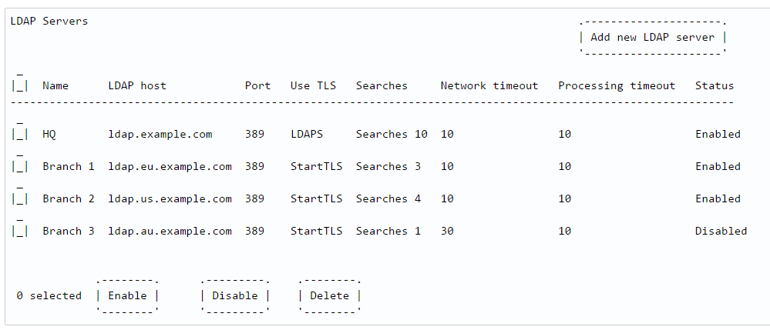This screenshot has width=770, height=330.
Task: Sort by the Name column header
Action: (x=55, y=86)
